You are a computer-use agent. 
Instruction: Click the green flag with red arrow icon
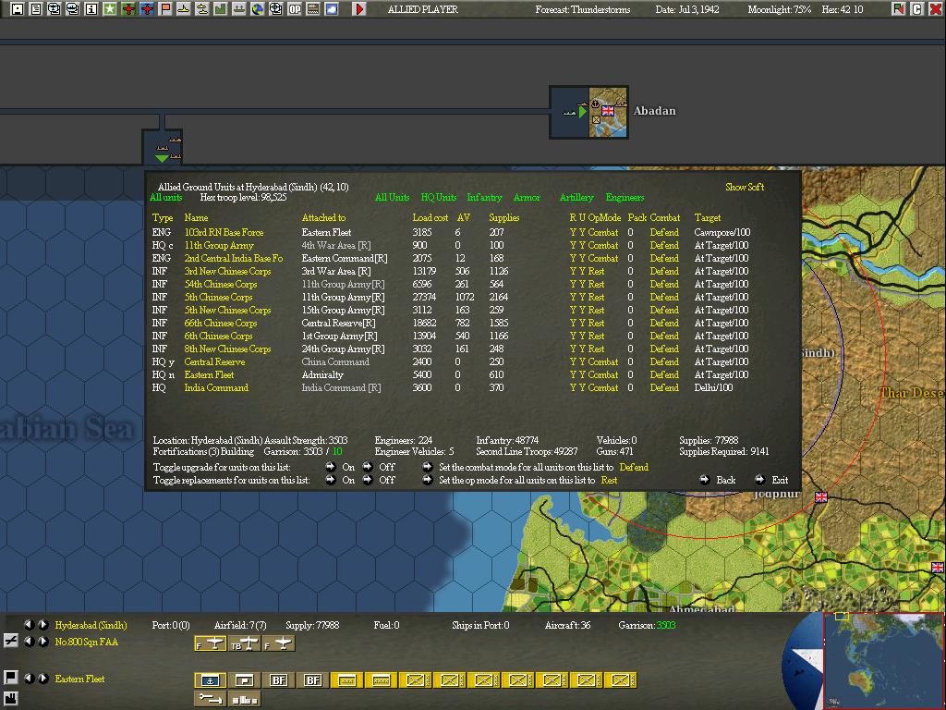[x=898, y=9]
